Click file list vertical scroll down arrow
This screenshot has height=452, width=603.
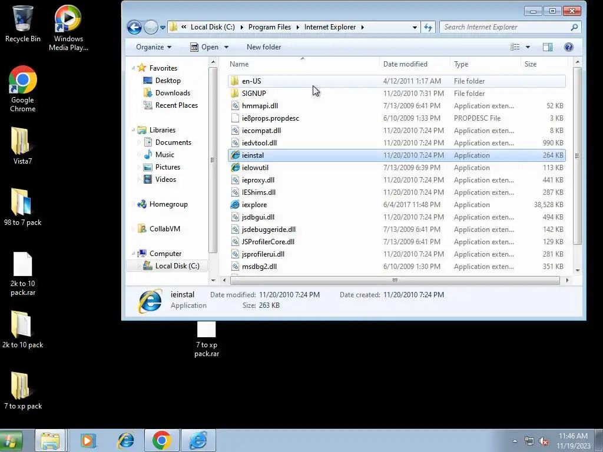pyautogui.click(x=577, y=271)
